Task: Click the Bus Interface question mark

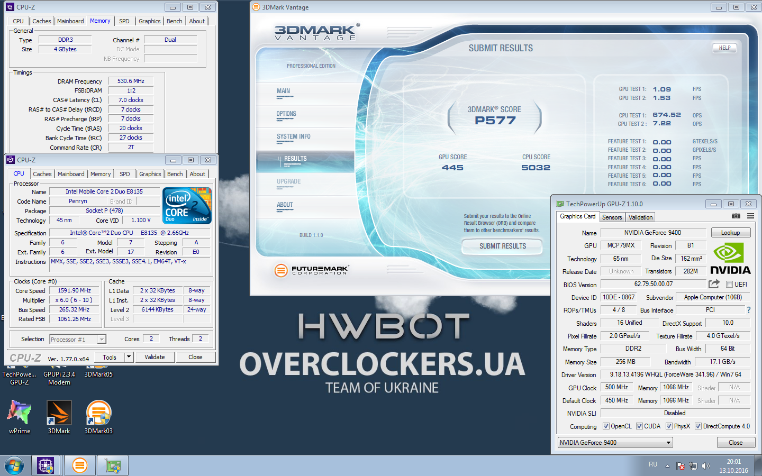Action: pos(749,310)
